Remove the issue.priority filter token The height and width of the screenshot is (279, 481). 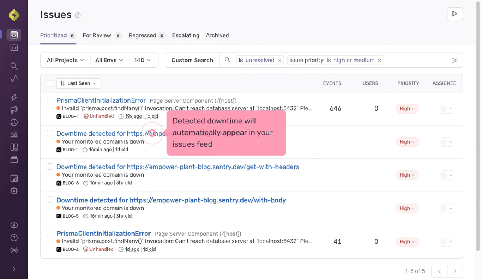pos(380,61)
